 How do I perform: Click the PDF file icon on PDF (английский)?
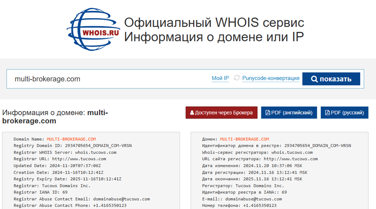[x=268, y=113]
